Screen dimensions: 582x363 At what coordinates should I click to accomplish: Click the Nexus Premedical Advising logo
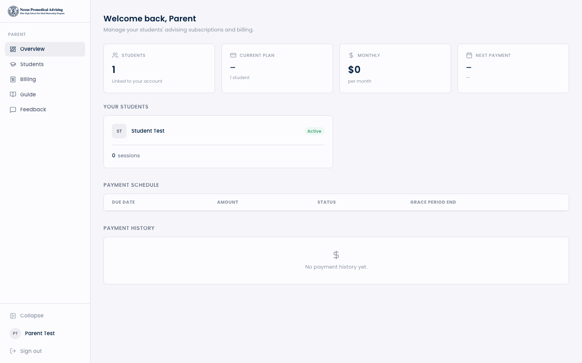tap(36, 11)
